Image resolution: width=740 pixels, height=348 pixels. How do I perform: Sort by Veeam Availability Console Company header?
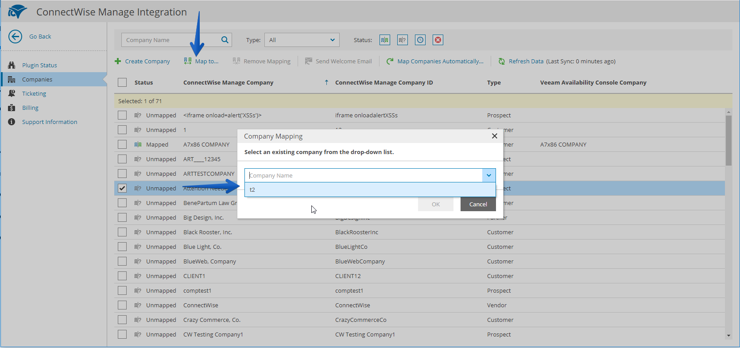[x=593, y=82]
